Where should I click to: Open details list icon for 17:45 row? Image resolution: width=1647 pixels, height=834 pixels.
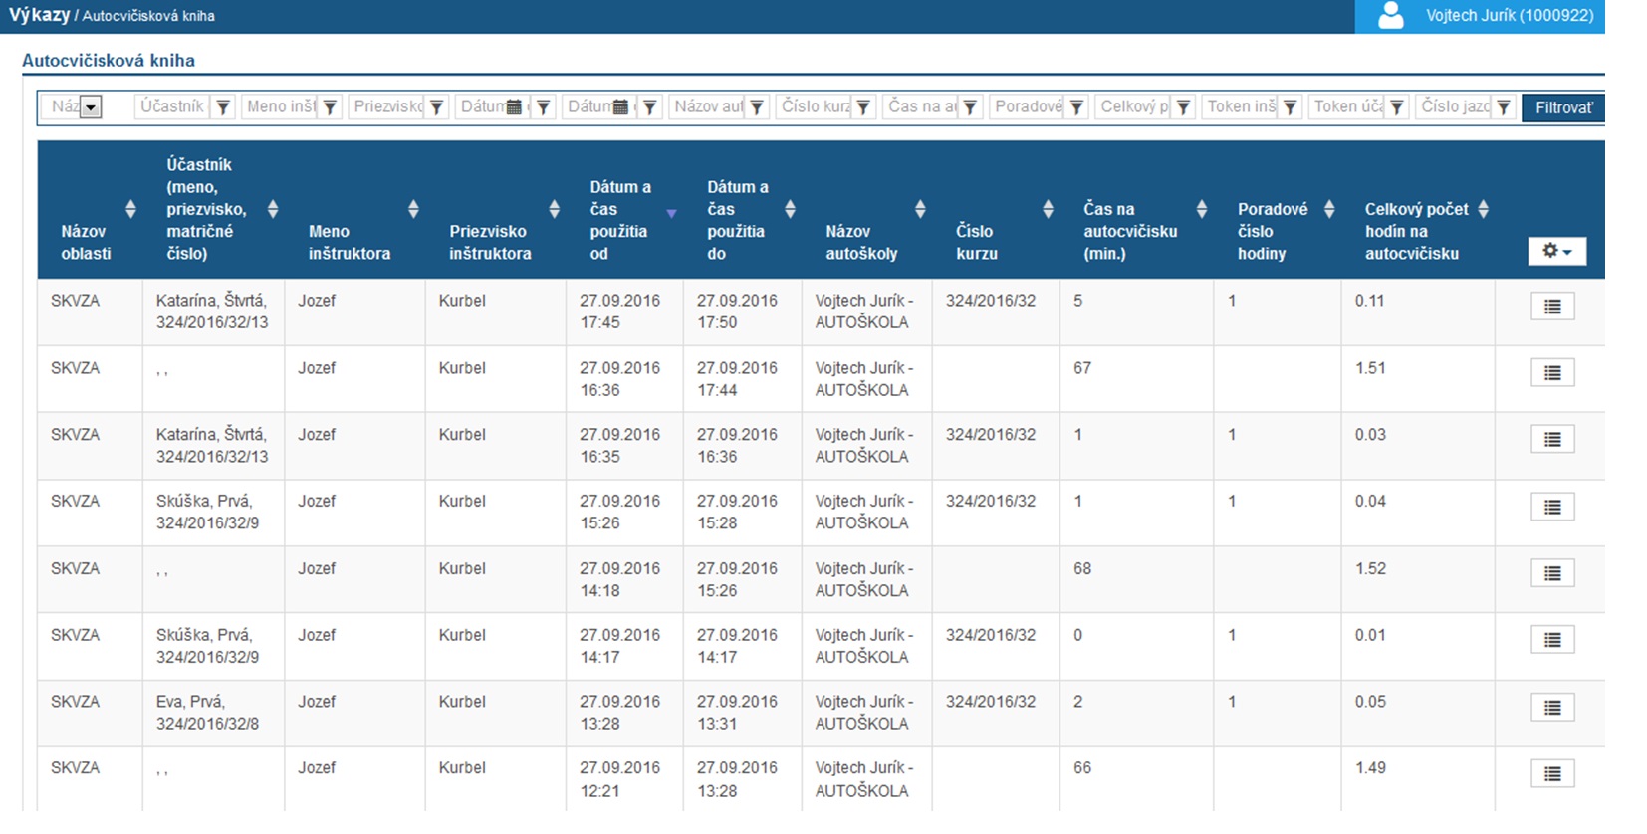click(1551, 307)
